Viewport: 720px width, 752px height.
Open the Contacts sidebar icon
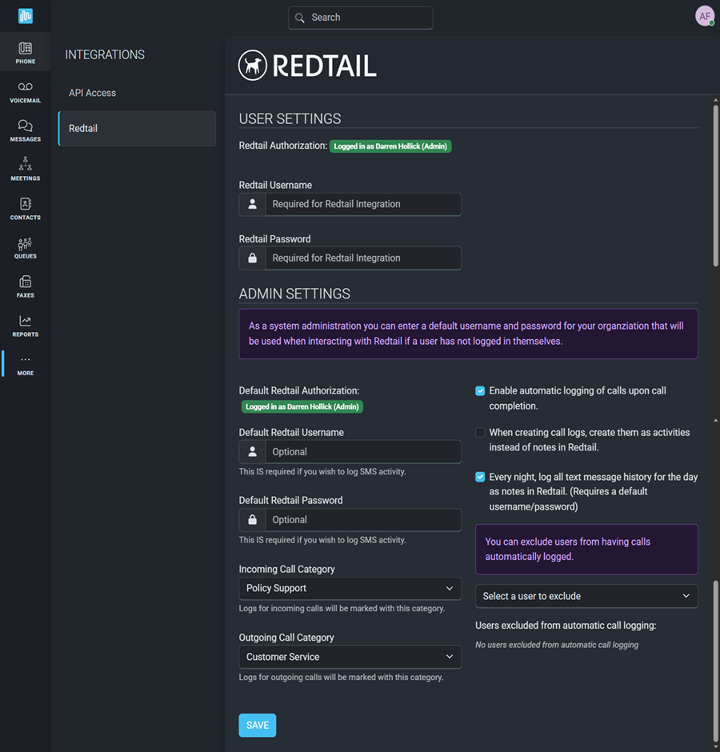[x=25, y=209]
